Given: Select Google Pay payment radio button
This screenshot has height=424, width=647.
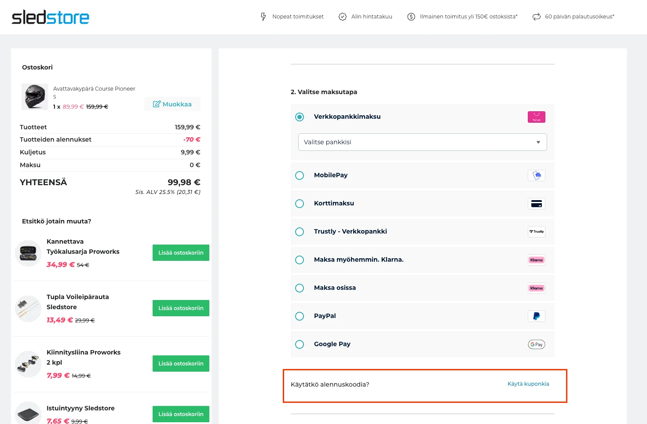Looking at the screenshot, I should pos(300,344).
